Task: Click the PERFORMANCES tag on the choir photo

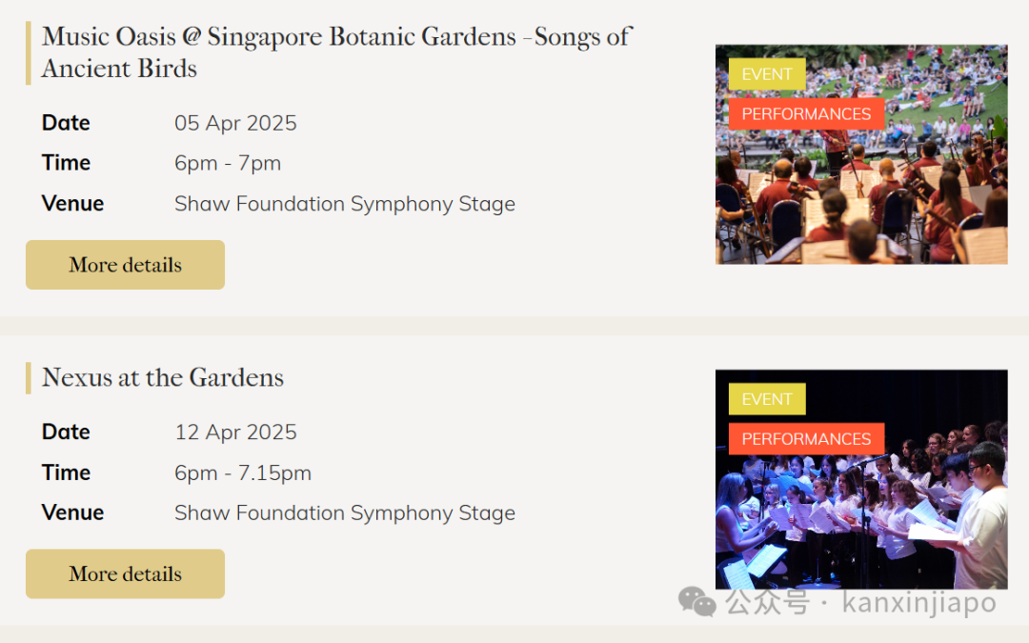Action: (x=806, y=439)
